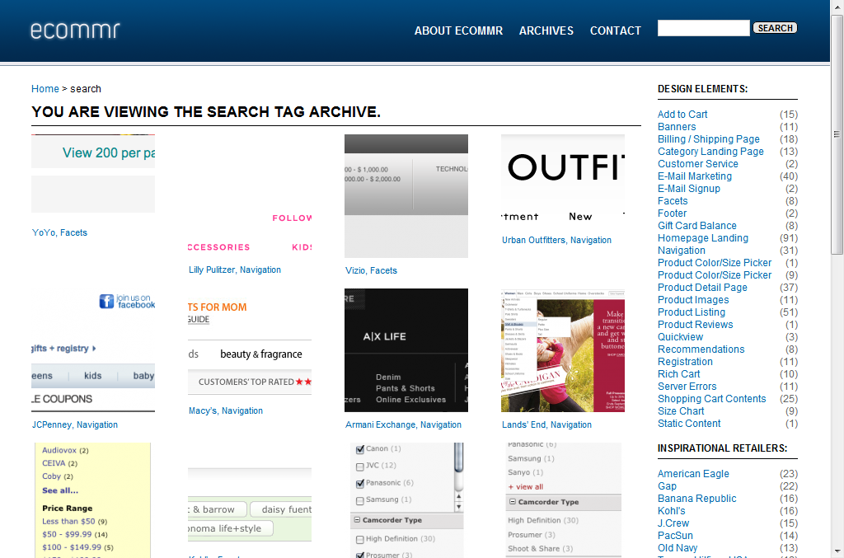The width and height of the screenshot is (844, 558).
Task: Select the Add to Cart category
Action: (x=682, y=114)
